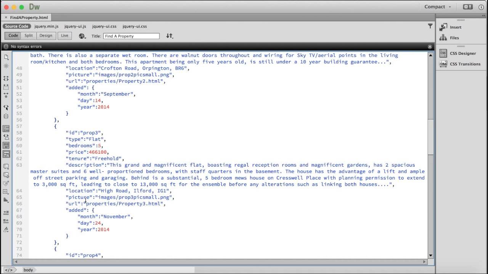
Task: Click the Expand All icon
Action: [x=6, y=95]
